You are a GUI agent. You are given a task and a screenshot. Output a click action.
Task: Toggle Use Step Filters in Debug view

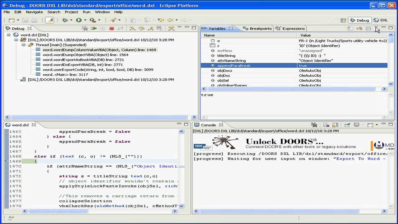[x=171, y=28]
